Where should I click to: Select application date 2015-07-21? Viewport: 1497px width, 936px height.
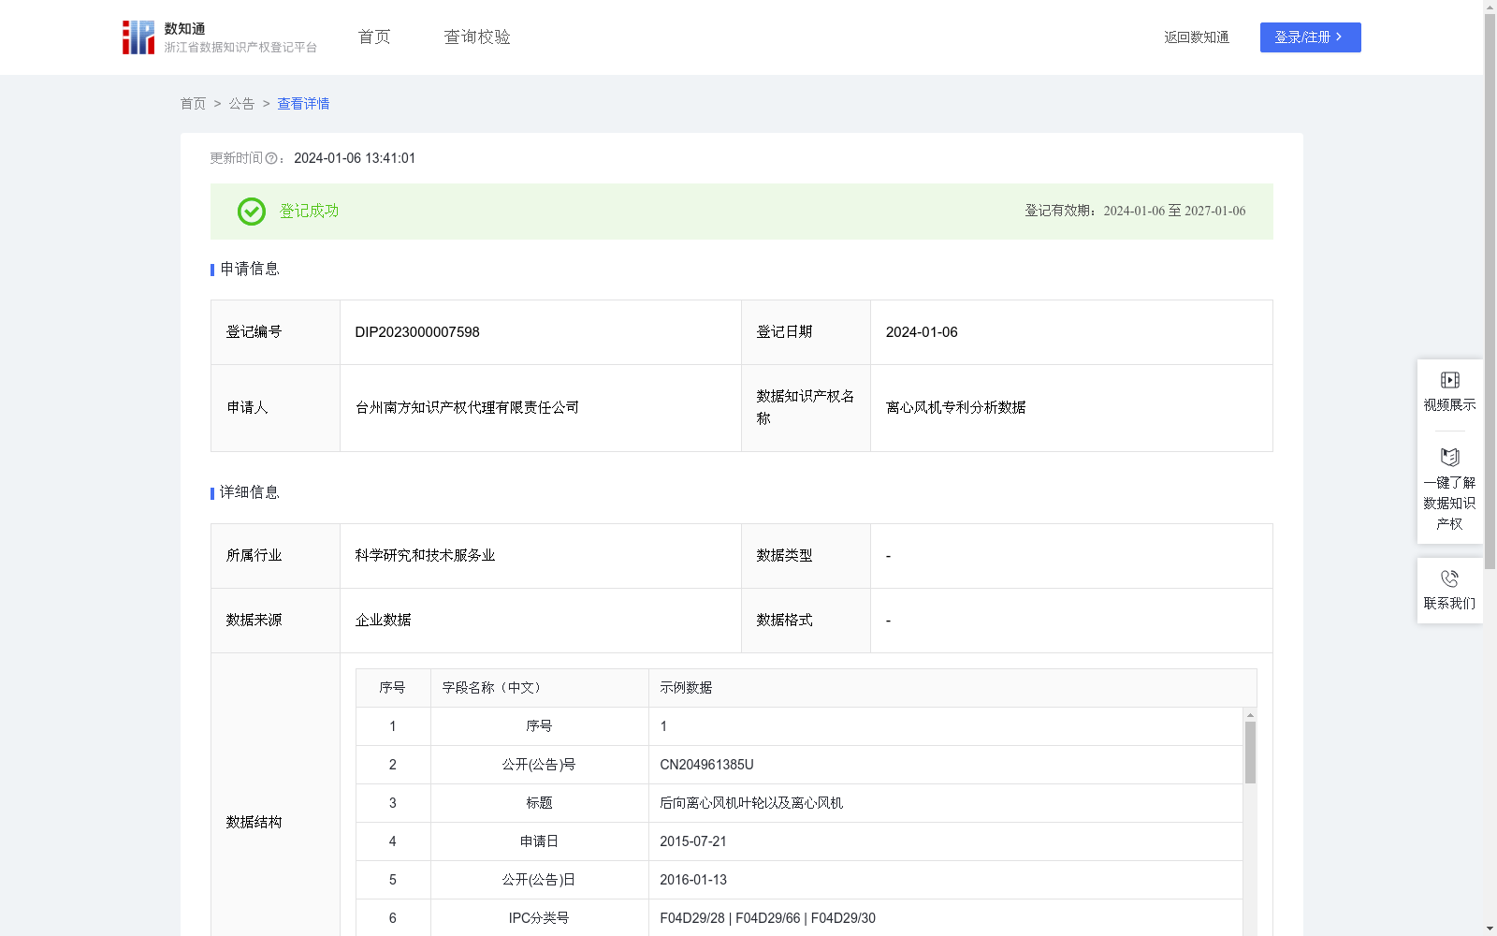(693, 841)
